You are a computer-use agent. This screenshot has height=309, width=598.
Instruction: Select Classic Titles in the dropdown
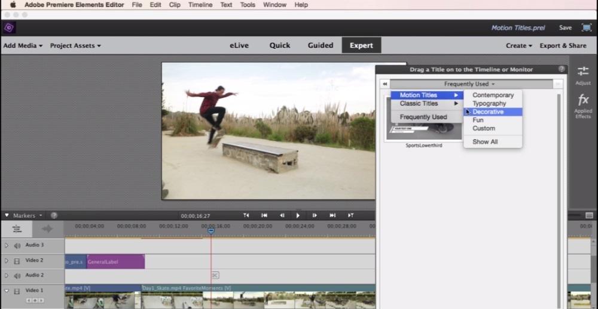click(427, 104)
